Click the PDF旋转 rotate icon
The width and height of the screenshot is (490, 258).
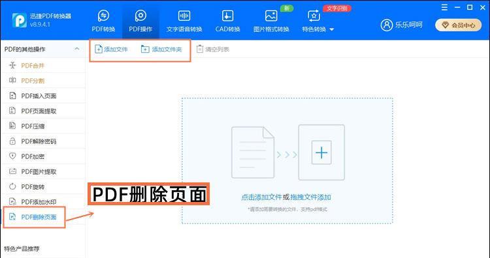[x=12, y=186]
